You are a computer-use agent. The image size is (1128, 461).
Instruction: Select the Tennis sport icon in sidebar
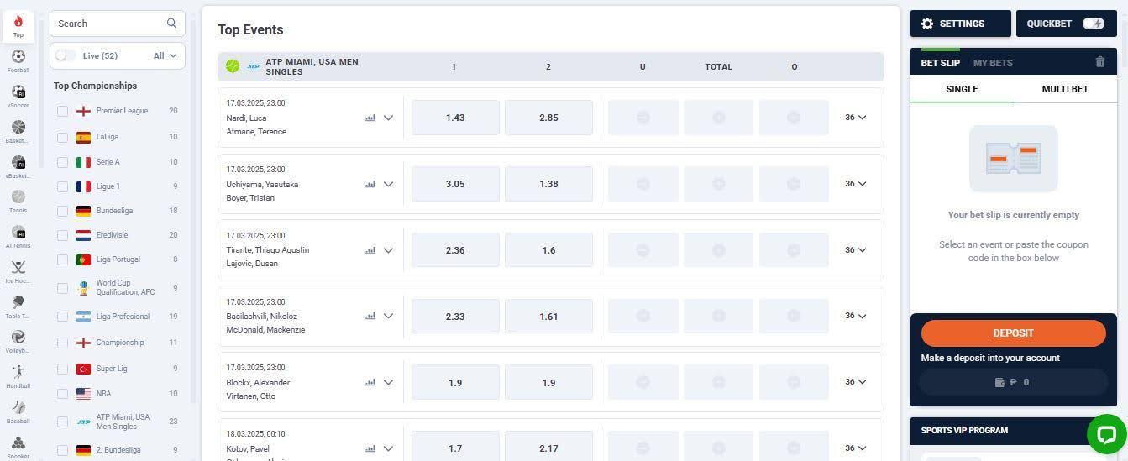click(18, 198)
